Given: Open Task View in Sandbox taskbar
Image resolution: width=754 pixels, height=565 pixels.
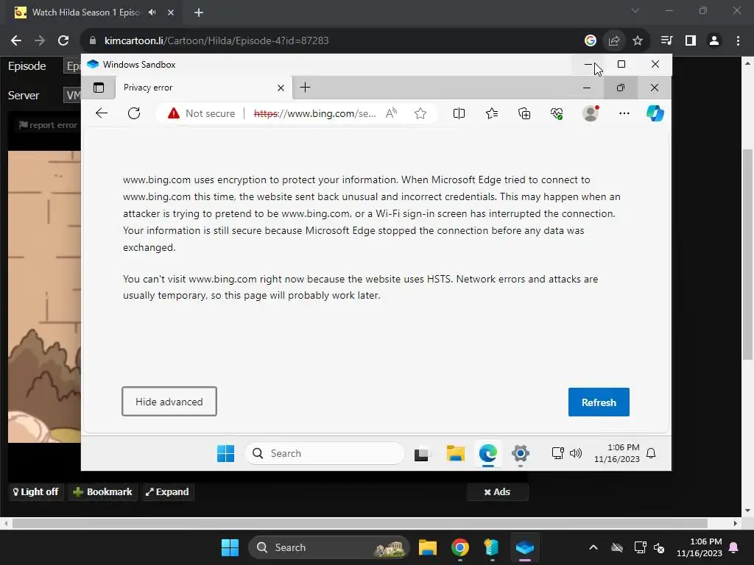Looking at the screenshot, I should [x=421, y=453].
